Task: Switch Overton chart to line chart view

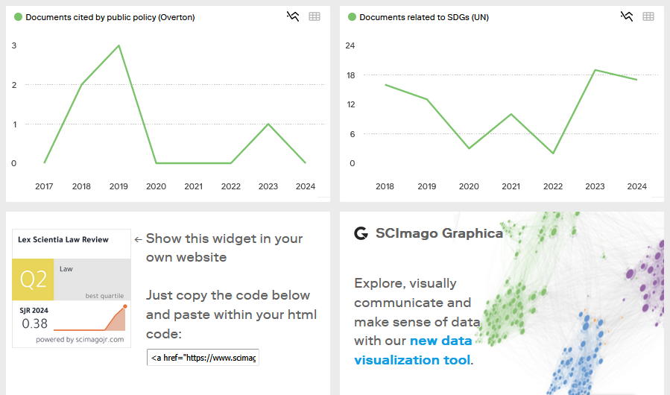Action: click(293, 16)
